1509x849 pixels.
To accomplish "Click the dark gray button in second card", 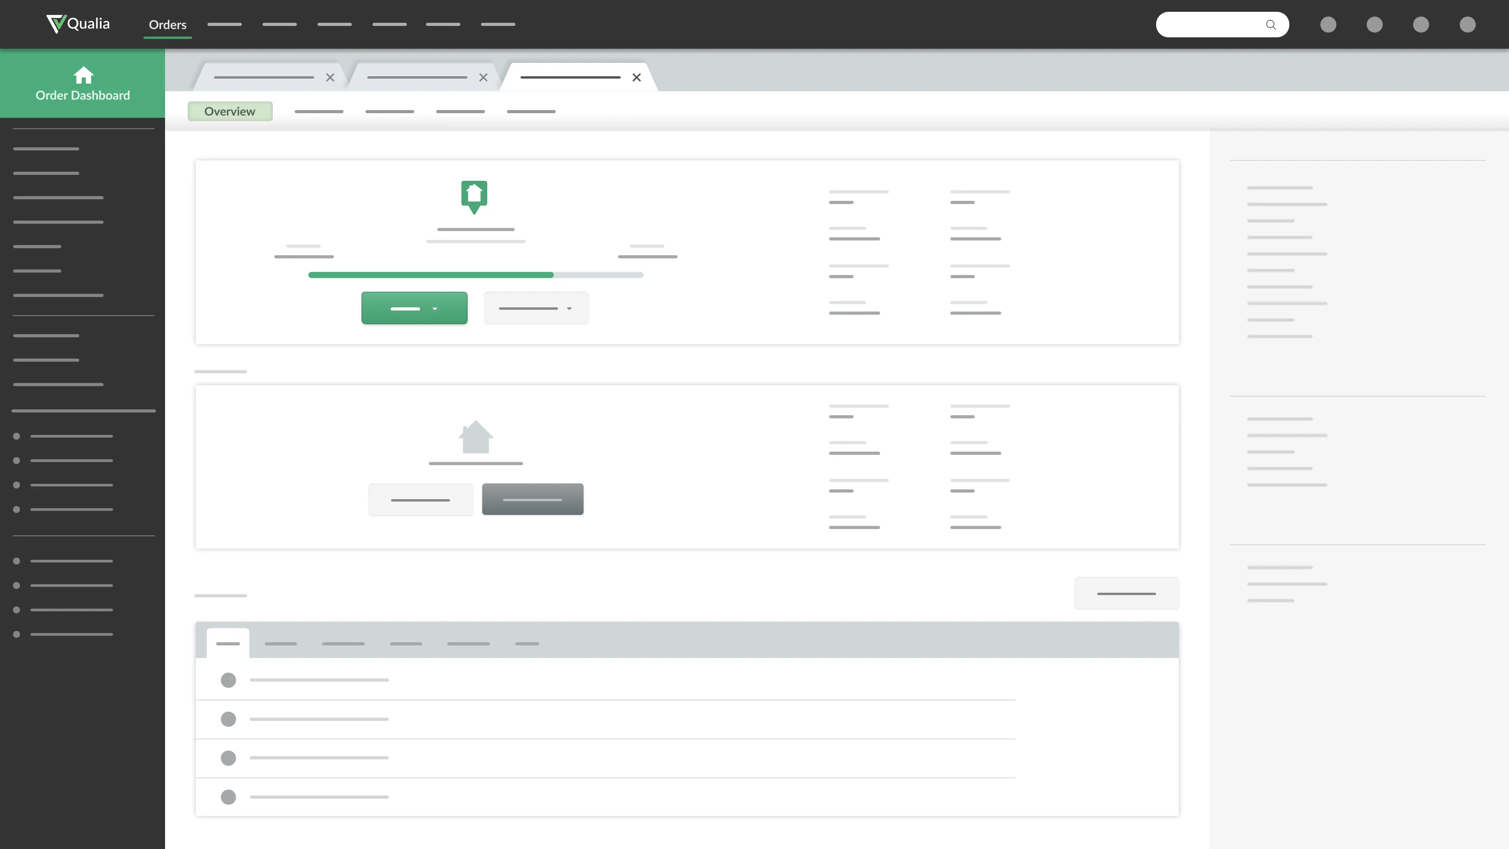I will point(532,499).
